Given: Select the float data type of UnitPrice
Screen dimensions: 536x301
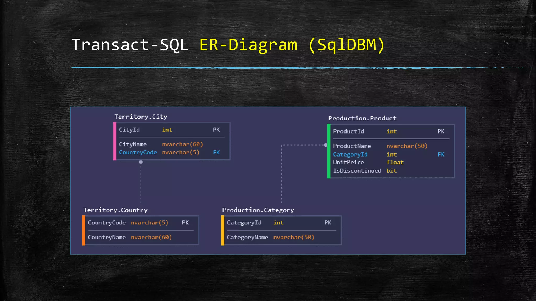Looking at the screenshot, I should 395,162.
